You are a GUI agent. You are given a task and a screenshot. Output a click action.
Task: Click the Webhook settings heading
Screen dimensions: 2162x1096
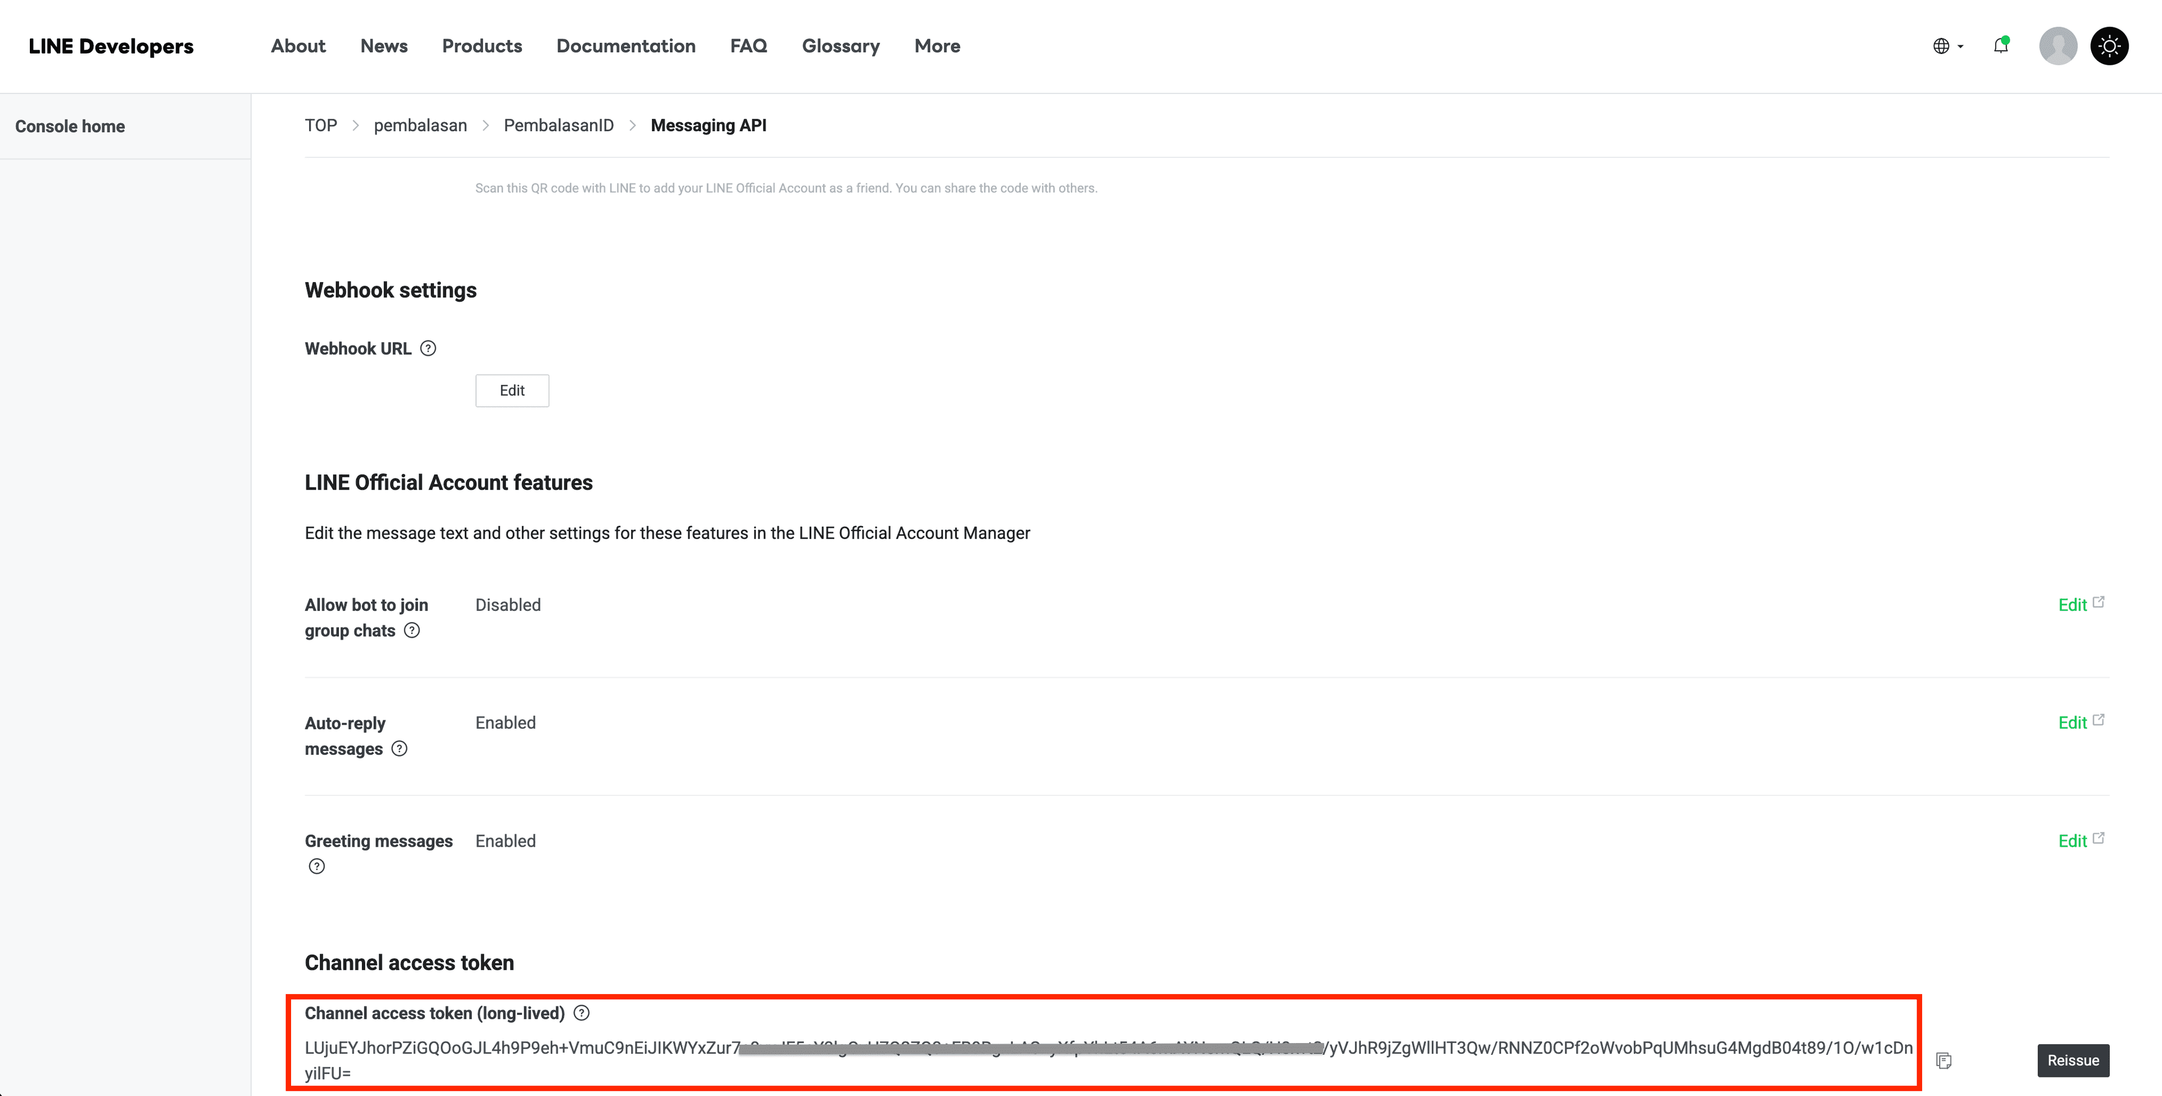click(x=390, y=290)
